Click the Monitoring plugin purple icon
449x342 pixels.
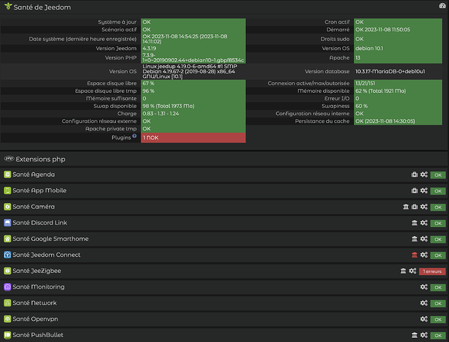coord(8,287)
